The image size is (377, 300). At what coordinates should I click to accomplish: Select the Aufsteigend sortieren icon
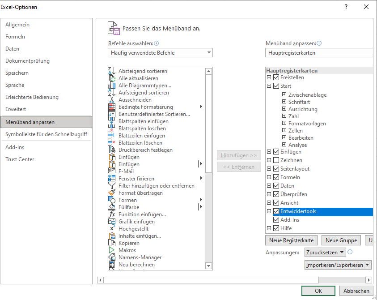click(112, 93)
